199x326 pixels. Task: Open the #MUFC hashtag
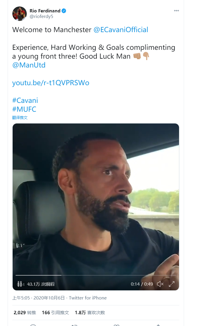point(24,109)
